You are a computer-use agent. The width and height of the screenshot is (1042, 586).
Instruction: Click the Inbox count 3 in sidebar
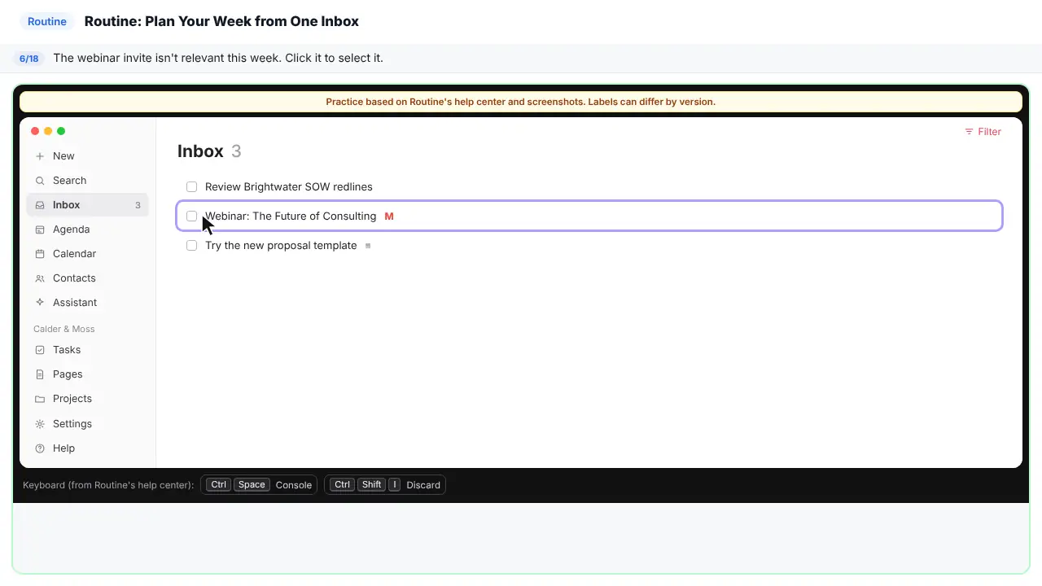click(138, 205)
